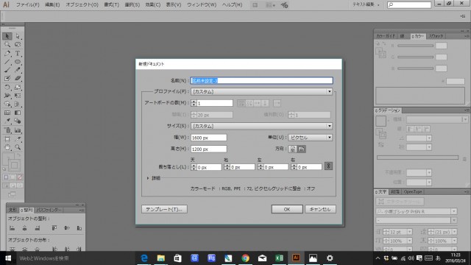471x265 pixels.
Task: Select the Hand tool
Action: [x=7, y=147]
